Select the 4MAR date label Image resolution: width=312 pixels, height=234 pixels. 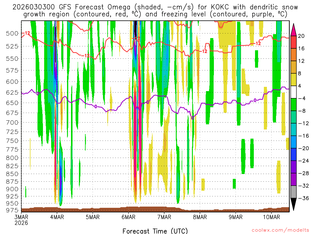pos(57,217)
